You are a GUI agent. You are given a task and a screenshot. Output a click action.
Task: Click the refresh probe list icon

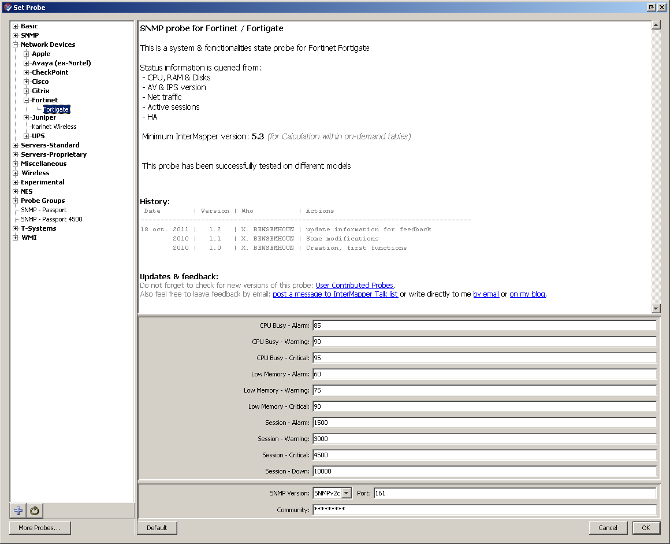pyautogui.click(x=35, y=510)
